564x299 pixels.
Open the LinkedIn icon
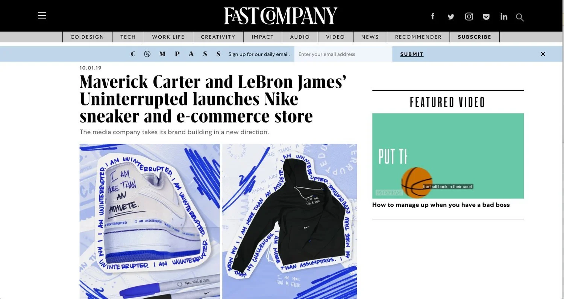504,17
